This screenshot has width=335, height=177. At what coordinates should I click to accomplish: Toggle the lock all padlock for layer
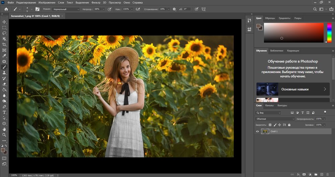coord(289,125)
